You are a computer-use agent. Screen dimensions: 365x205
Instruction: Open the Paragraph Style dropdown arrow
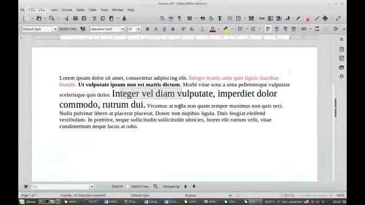55,29
